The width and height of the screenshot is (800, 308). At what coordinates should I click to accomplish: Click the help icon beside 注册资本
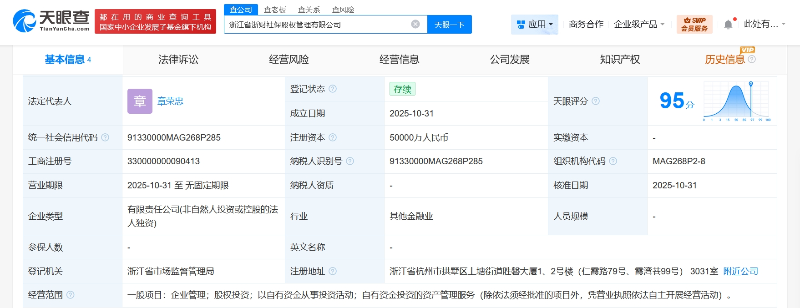click(x=333, y=137)
